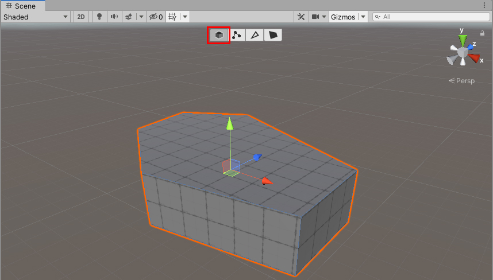Click the scene search field
The height and width of the screenshot is (280, 493).
pyautogui.click(x=432, y=17)
